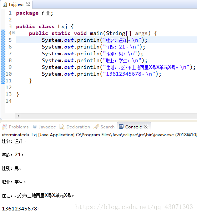The width and height of the screenshot is (197, 214).
Task: Place cursor in the "职业: 学生" string
Action: [122, 61]
